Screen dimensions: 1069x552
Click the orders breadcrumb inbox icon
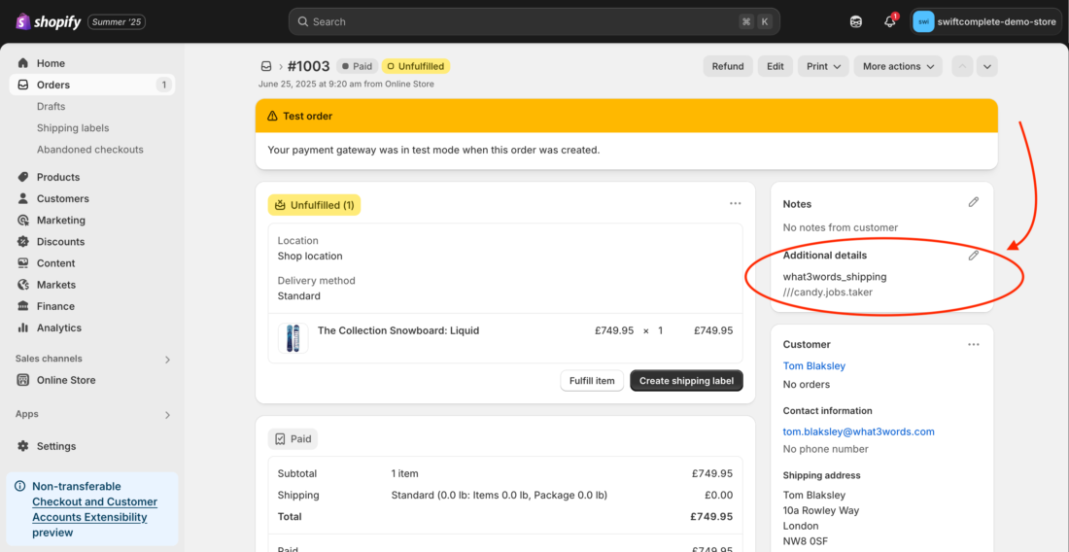pyautogui.click(x=266, y=66)
